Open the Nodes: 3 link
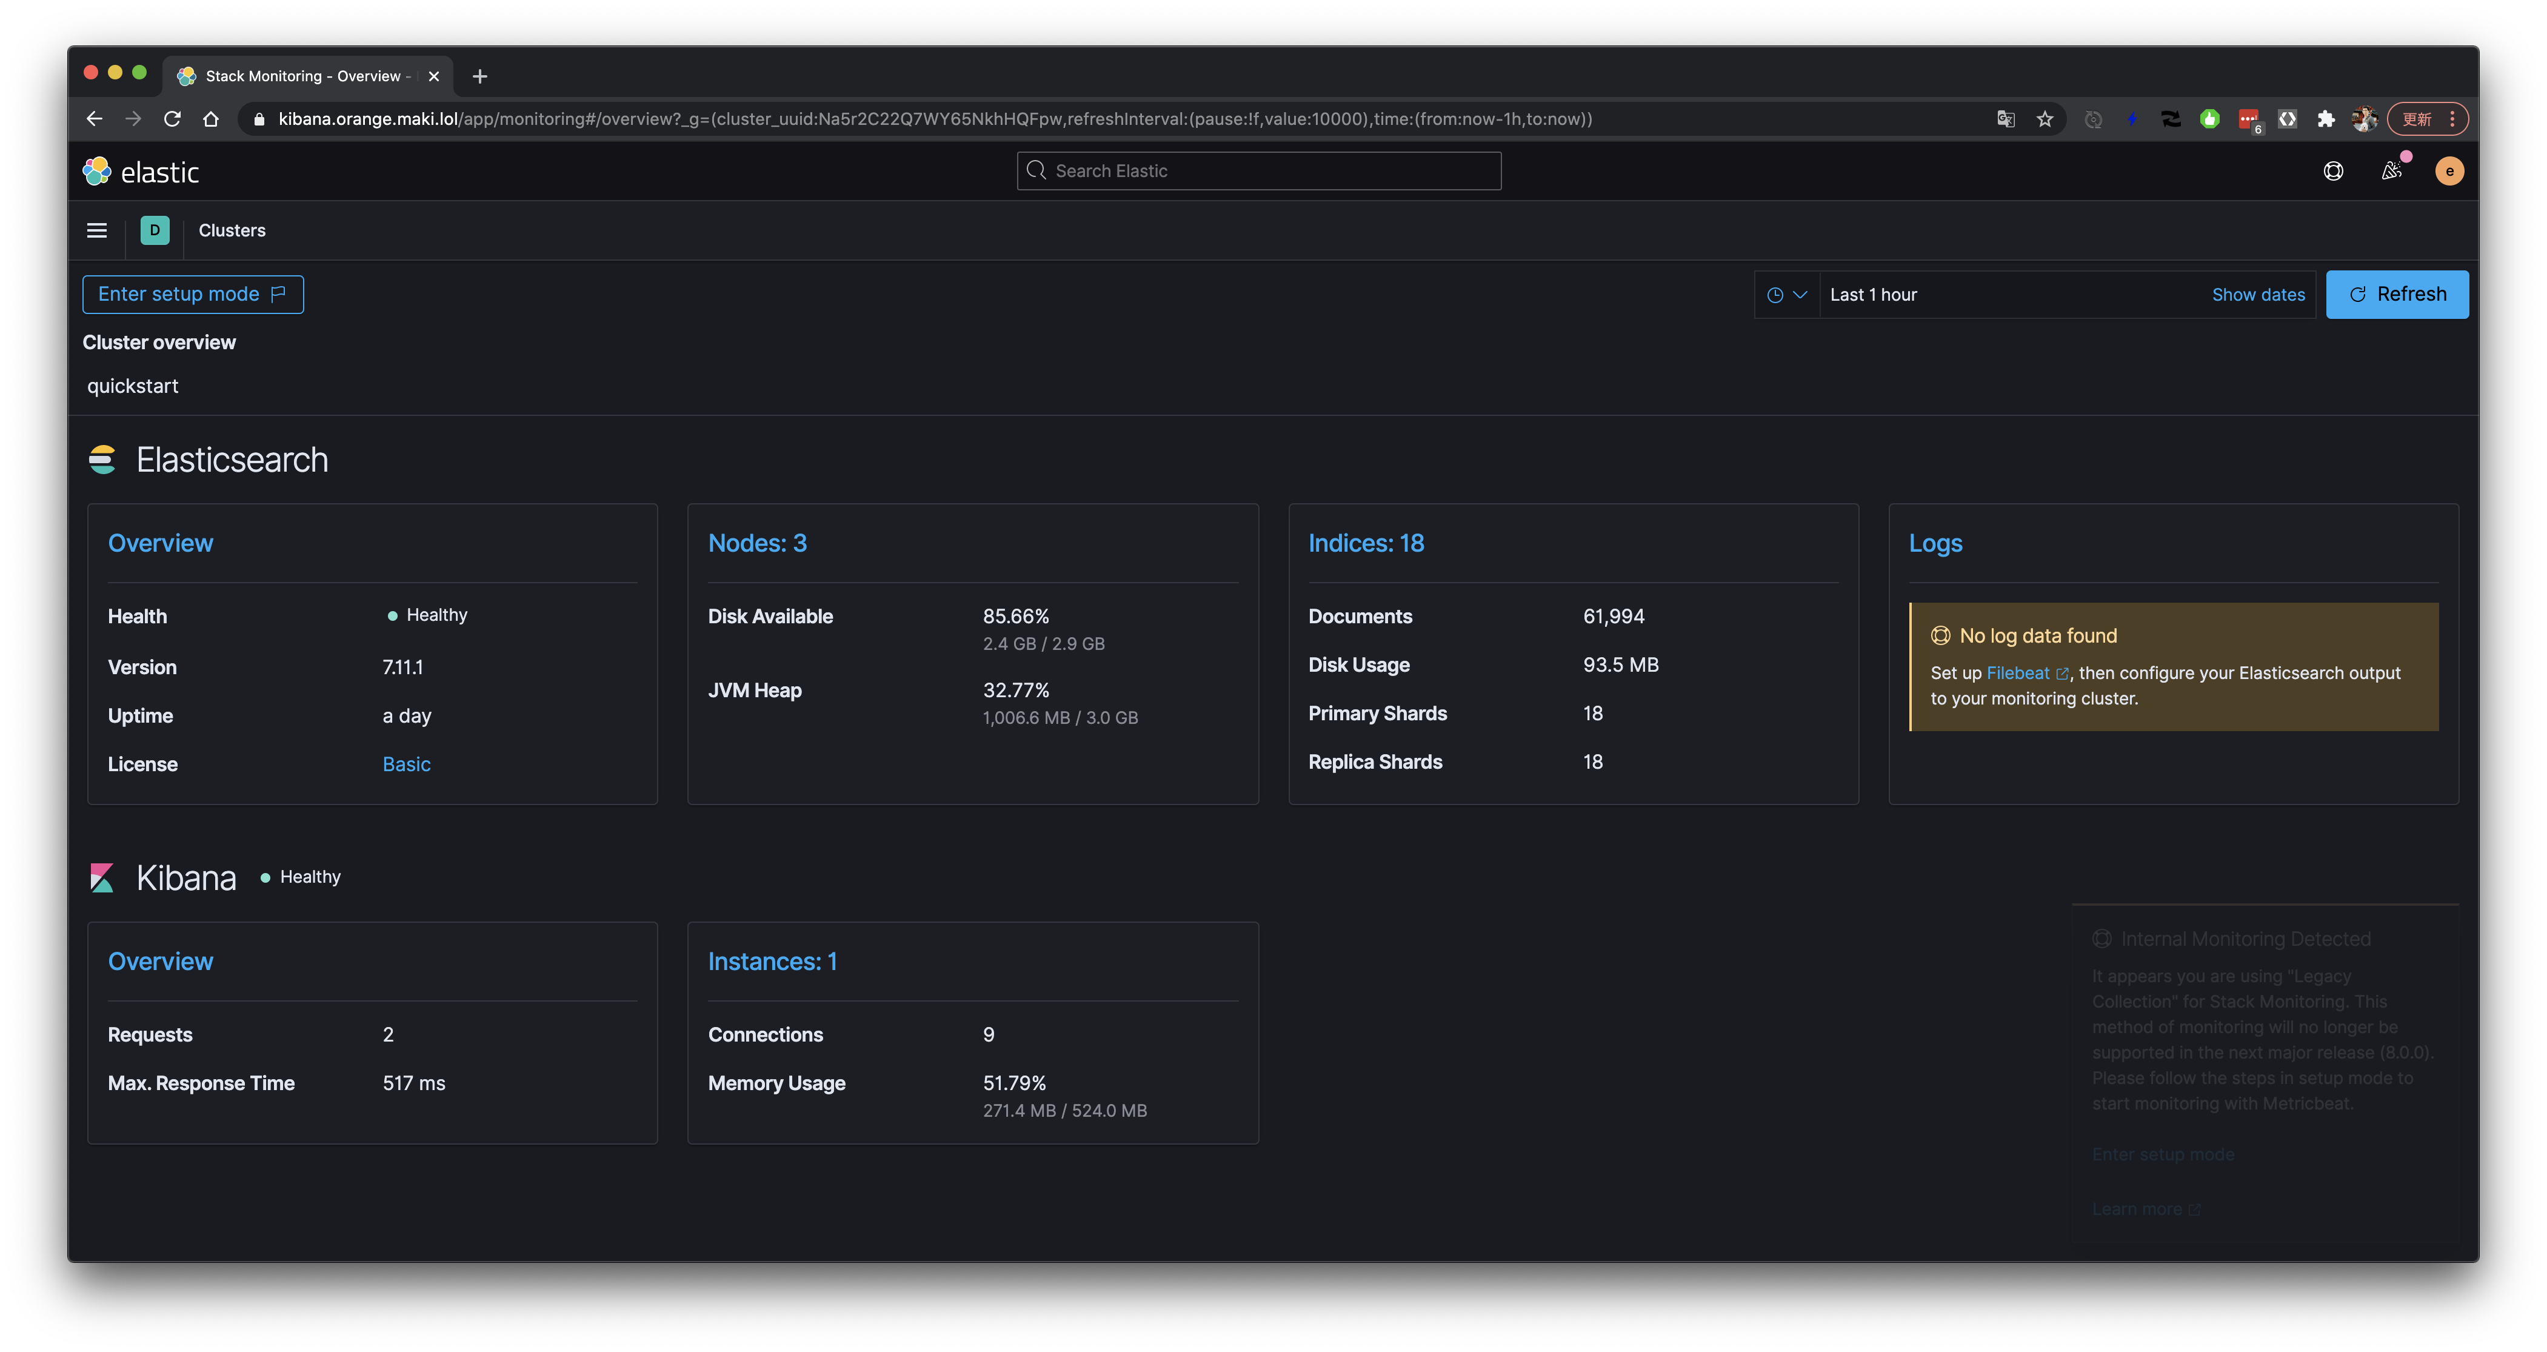 (x=758, y=543)
